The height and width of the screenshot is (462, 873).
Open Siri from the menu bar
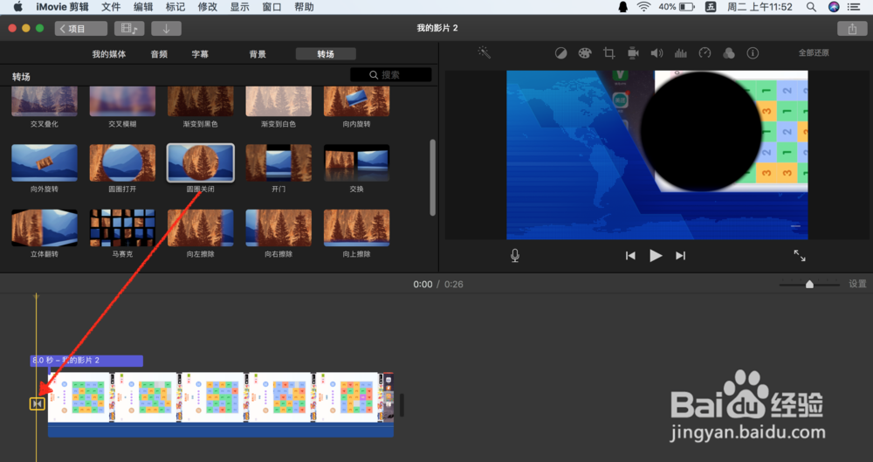point(834,7)
